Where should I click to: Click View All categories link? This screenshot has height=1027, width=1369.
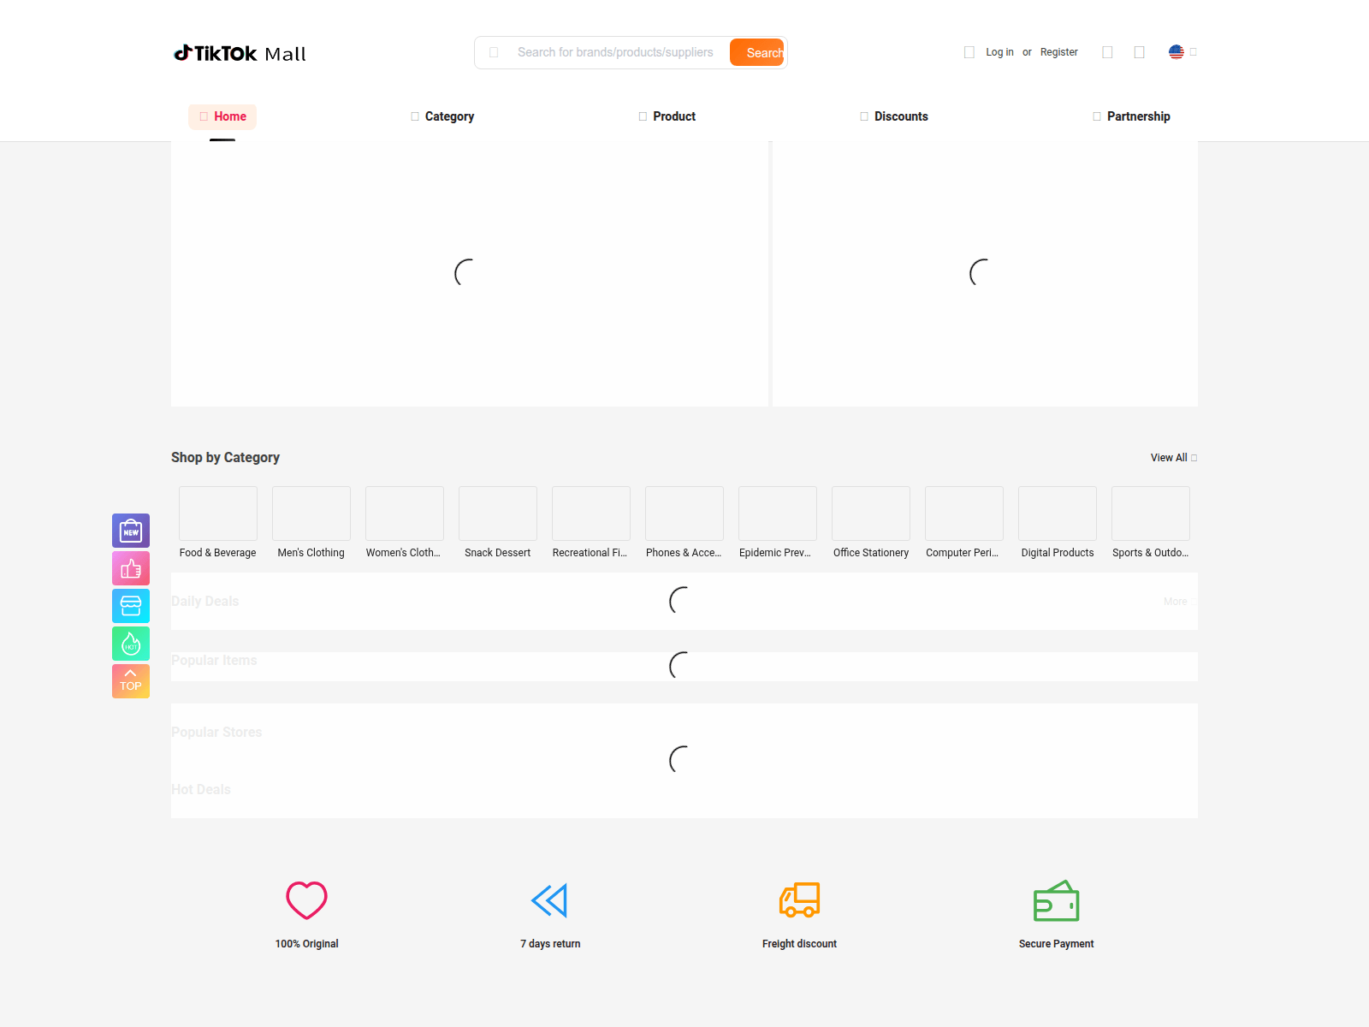(1173, 458)
